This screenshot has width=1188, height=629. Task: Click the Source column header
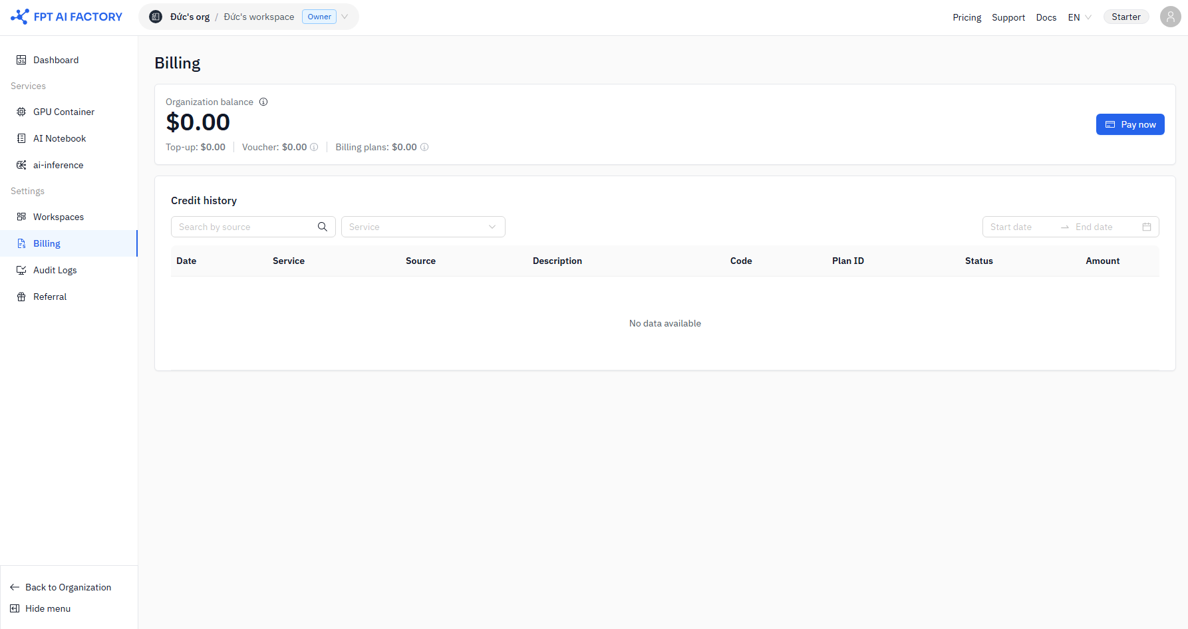420,261
